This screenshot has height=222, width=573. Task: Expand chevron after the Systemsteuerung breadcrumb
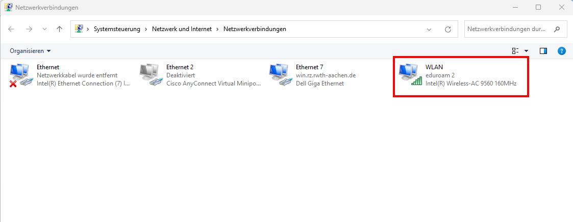pos(146,29)
